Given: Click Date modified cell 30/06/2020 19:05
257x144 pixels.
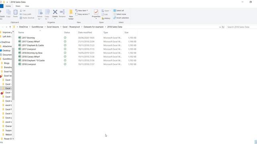Looking at the screenshot, I should click(86, 38).
